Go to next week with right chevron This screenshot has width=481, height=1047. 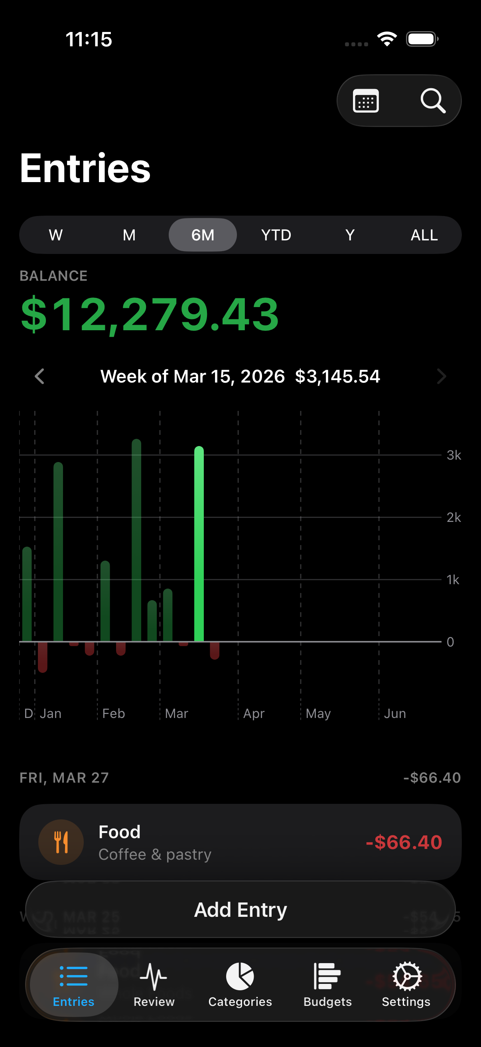coord(441,377)
